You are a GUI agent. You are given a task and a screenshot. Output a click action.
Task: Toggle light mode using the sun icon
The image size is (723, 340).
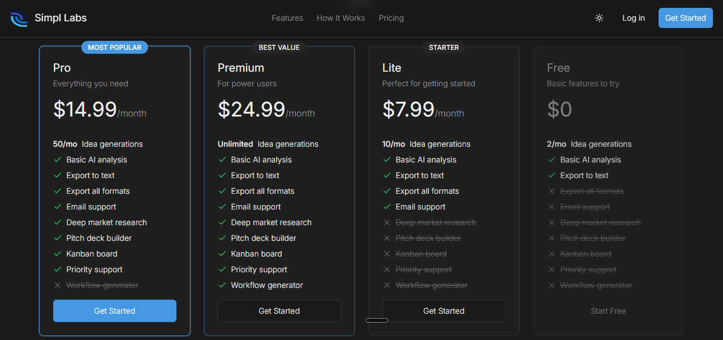point(599,18)
